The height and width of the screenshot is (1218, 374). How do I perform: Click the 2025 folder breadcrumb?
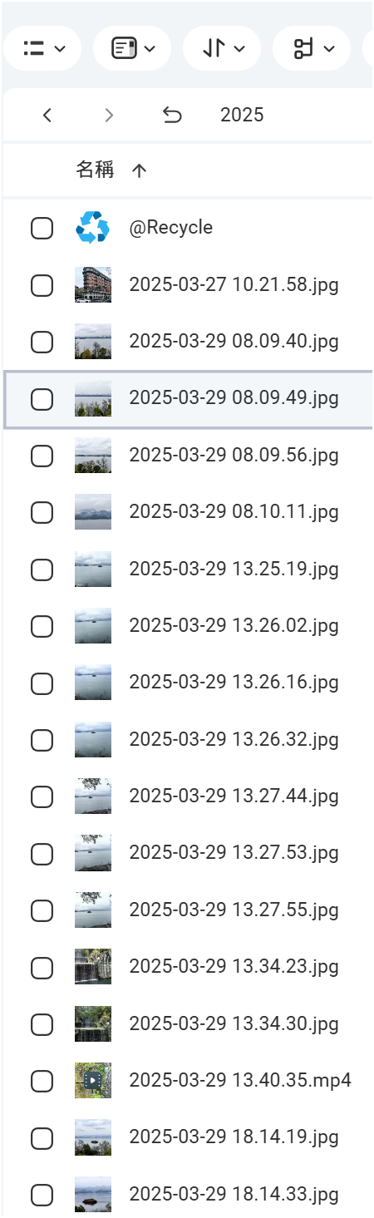point(242,116)
